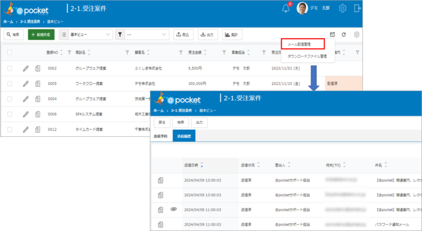The height and width of the screenshot is (231, 422).
Task: Sort by 差出人 in send history
Action: (x=289, y=165)
